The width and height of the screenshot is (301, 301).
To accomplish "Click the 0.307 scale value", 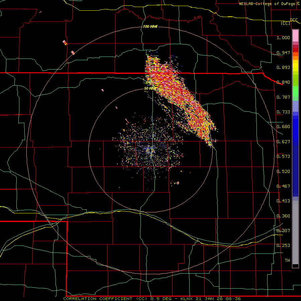I will click(x=283, y=231).
